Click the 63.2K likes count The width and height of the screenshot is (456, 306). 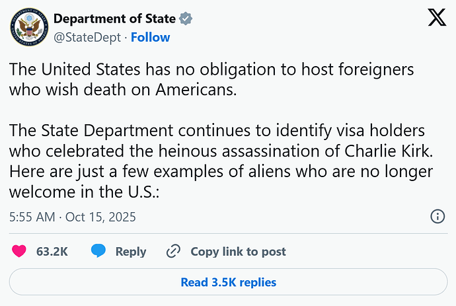(x=52, y=251)
